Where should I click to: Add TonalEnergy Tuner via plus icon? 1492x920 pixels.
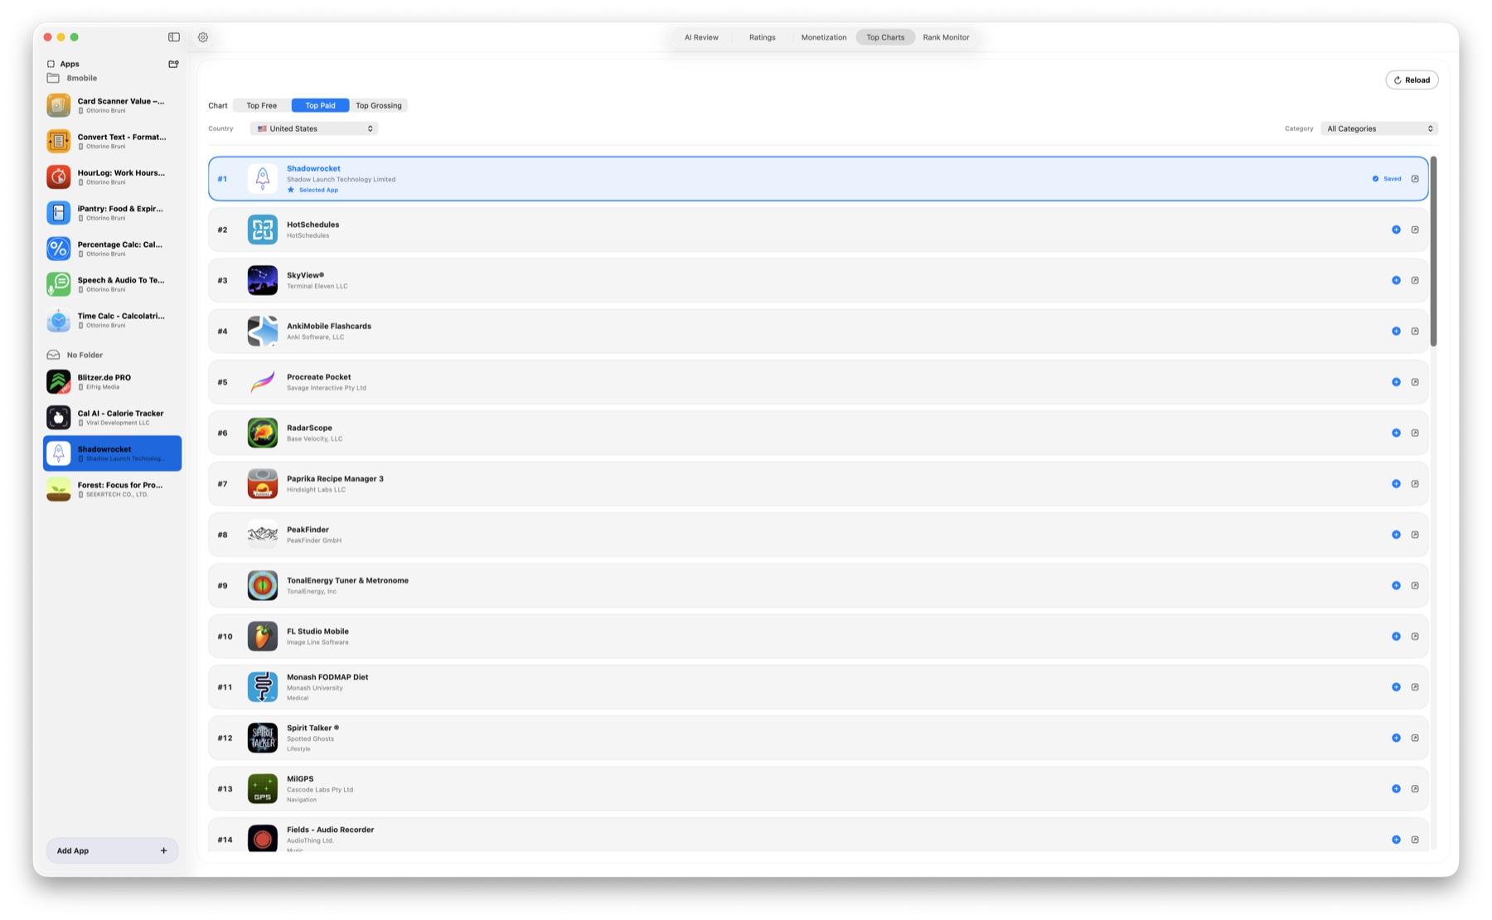tap(1396, 585)
